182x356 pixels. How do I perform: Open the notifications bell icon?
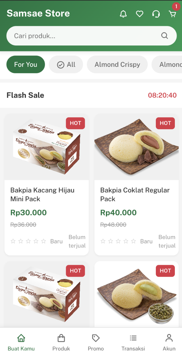123,13
